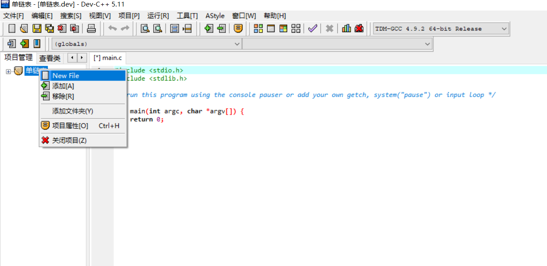Compile the project using the colored blocks icon
The image size is (547, 266).
(258, 28)
